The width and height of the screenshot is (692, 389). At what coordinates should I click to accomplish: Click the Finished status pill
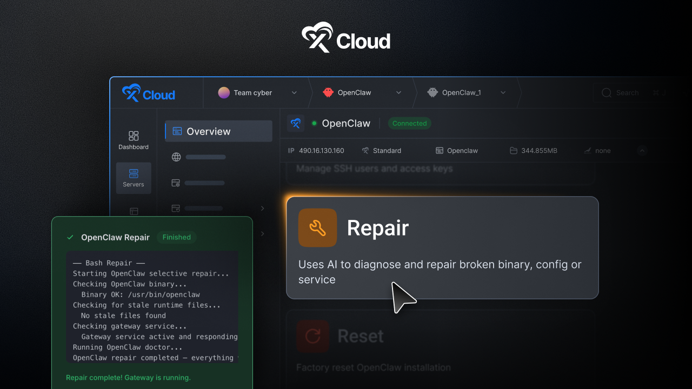176,237
